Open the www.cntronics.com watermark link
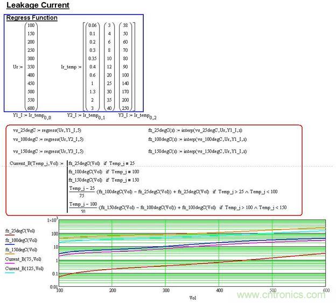Viewport: 336px width, 303px height. coord(275,295)
